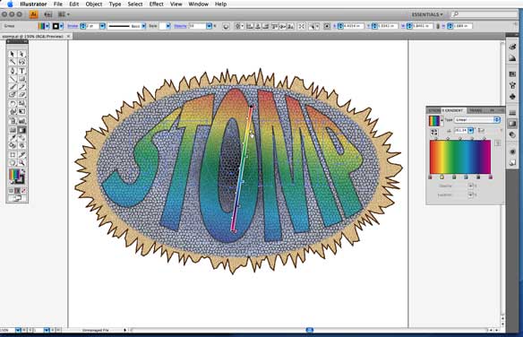Select the yellow gradient color stop
This screenshot has width=523, height=337.
coord(442,177)
